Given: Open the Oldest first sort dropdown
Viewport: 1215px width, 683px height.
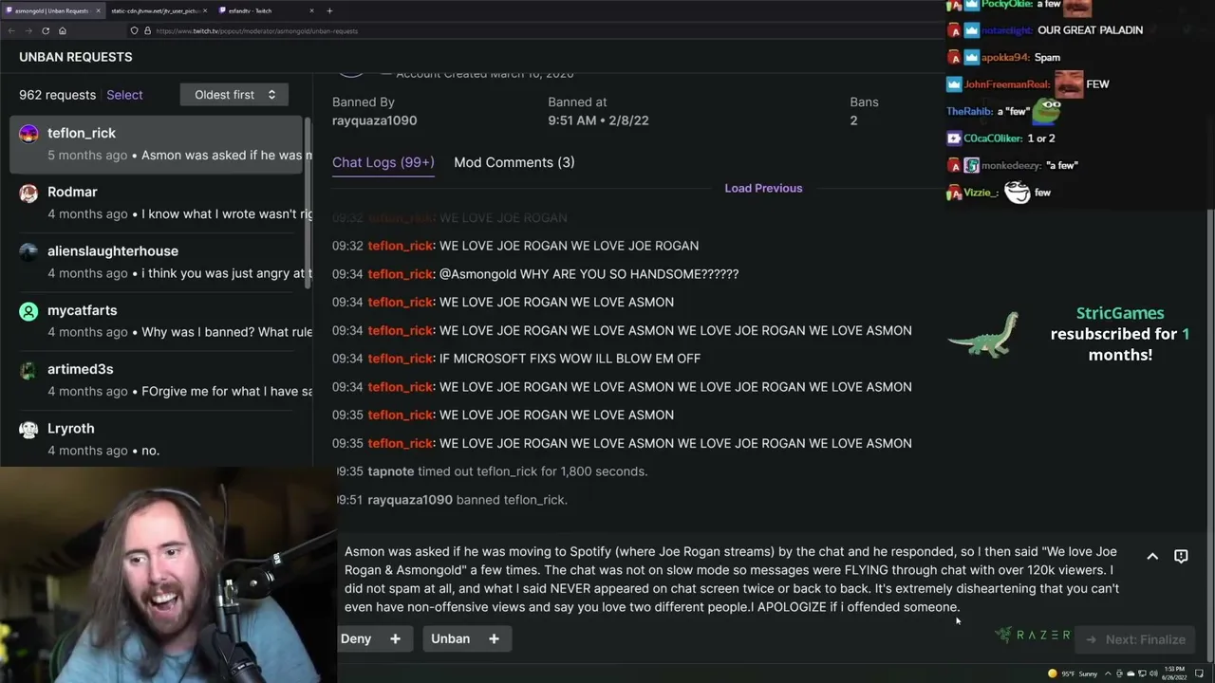Looking at the screenshot, I should [234, 95].
